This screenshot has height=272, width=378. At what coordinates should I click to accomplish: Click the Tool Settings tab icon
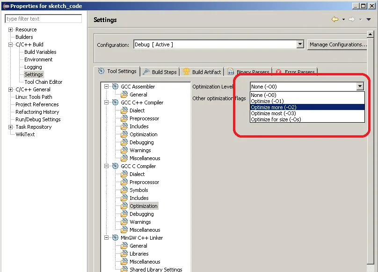click(x=101, y=71)
